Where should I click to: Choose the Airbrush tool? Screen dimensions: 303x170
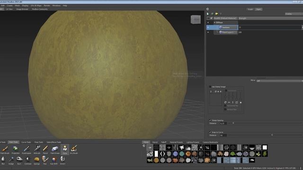tap(37, 150)
